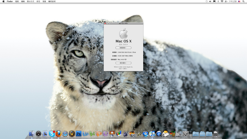Viewport: 247px width, 139px height.
Task: Launch Firefox from the dock
Action: tap(58, 134)
